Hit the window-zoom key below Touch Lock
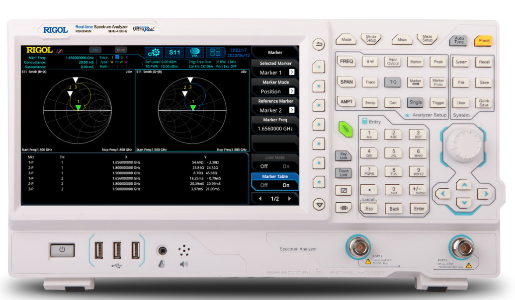 click(x=343, y=190)
